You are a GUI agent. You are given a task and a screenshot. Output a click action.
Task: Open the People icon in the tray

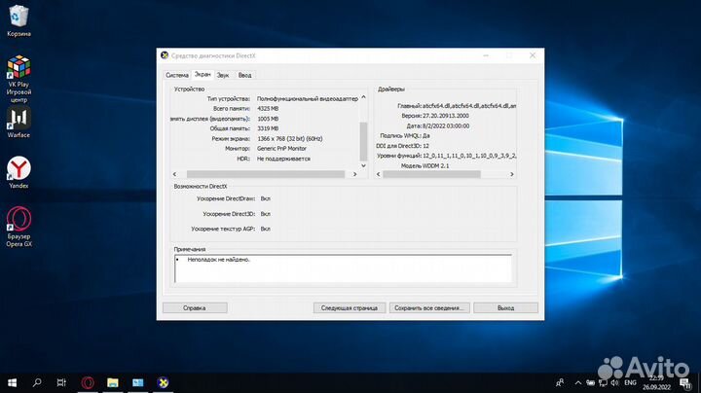(x=560, y=382)
